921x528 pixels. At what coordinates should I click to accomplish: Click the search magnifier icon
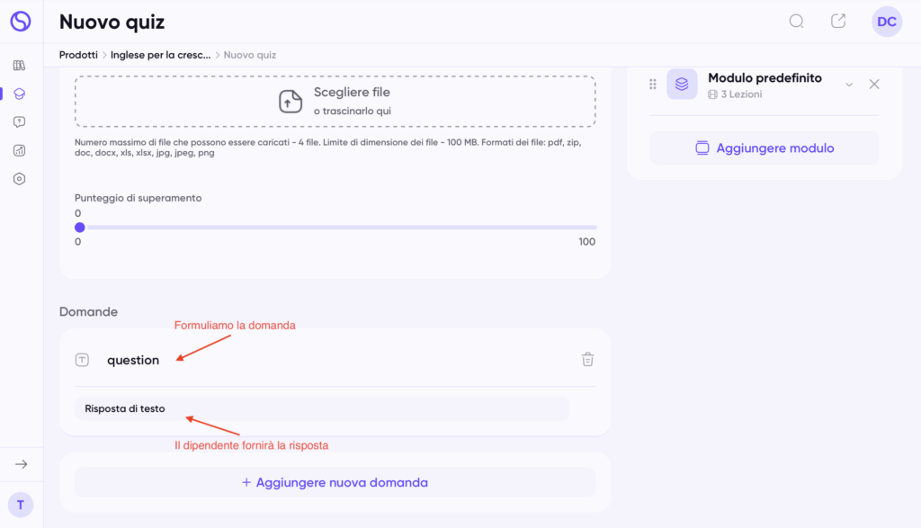point(796,22)
